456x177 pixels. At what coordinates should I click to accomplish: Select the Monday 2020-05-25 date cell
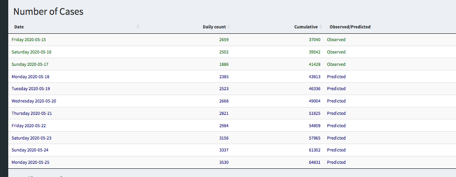point(30,163)
